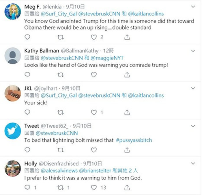Open the dropdown arrow on Holly's tweet
Screen dimensions: 202x195
tap(193, 164)
